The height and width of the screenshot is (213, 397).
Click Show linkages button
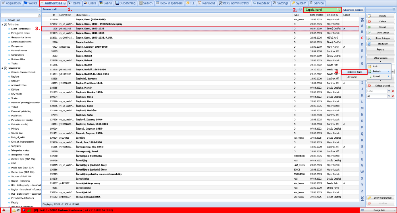(x=381, y=38)
